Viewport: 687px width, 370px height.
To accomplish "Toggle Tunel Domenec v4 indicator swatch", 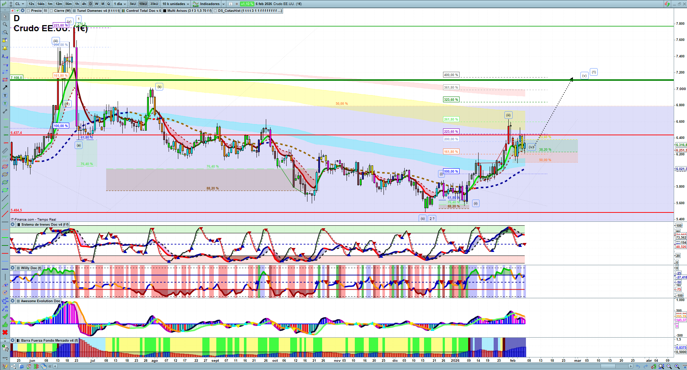I will (x=74, y=11).
